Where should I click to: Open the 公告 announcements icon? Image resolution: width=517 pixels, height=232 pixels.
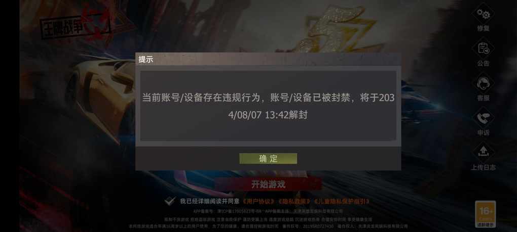click(x=483, y=53)
